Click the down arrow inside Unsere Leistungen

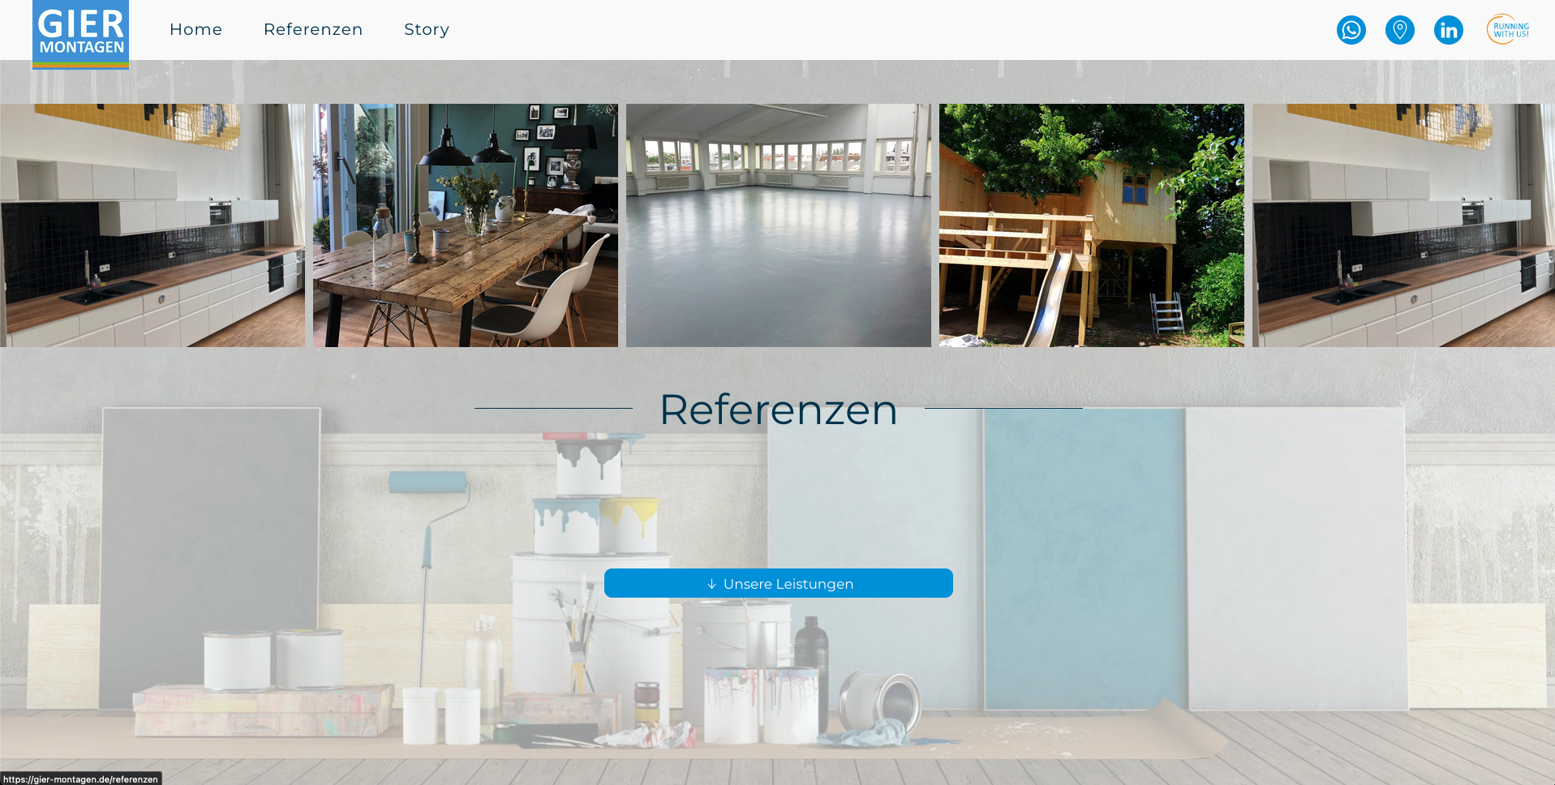(711, 584)
